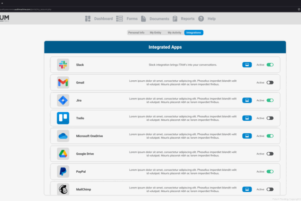
Task: Disable the Slack integration toggle
Action: click(270, 65)
